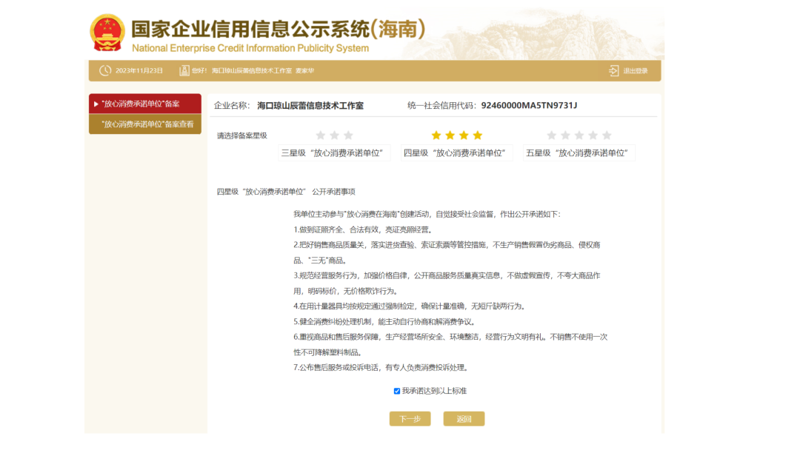Viewport: 800px width, 450px height.
Task: Click the clock icon beside the date
Action: (105, 70)
